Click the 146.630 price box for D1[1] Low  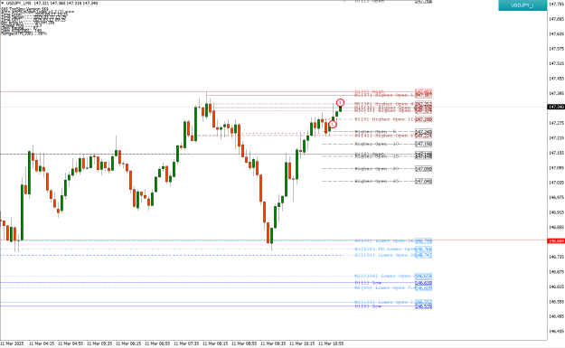(423, 283)
